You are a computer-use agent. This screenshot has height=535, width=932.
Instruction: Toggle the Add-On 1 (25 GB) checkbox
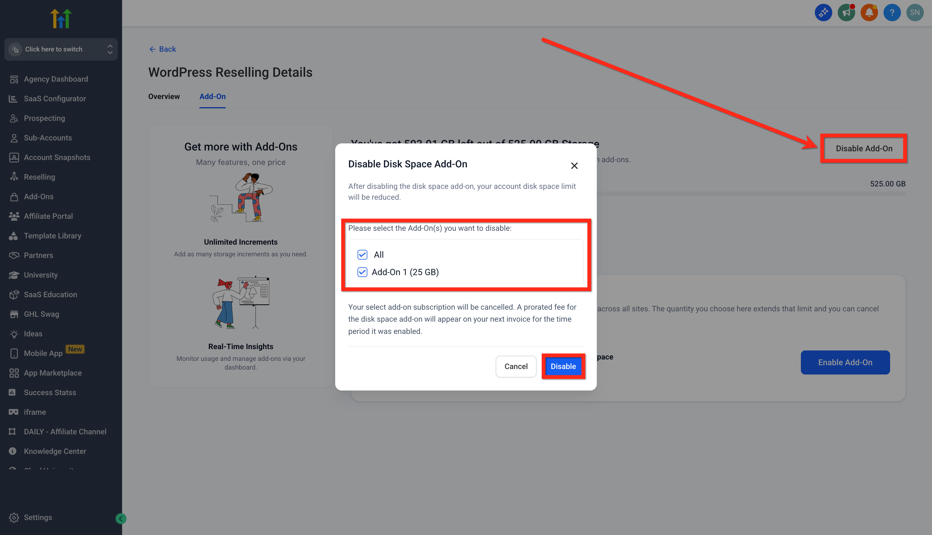[x=362, y=272]
